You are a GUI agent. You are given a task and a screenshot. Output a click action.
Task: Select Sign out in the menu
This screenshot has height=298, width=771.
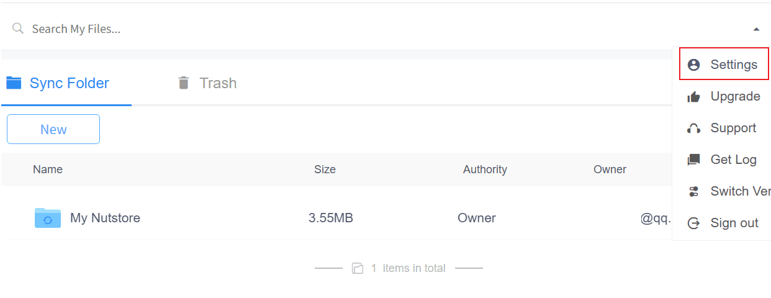pos(734,223)
